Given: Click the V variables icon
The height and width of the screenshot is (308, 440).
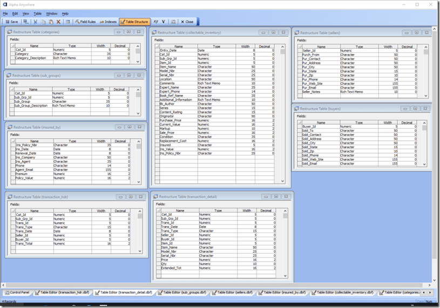Looking at the screenshot, I should tap(164, 22).
